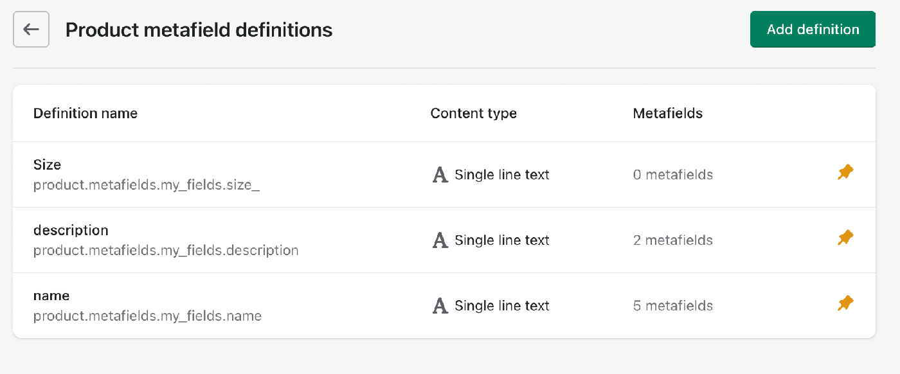Unpin the name metafield definition
The height and width of the screenshot is (374, 900).
point(845,304)
